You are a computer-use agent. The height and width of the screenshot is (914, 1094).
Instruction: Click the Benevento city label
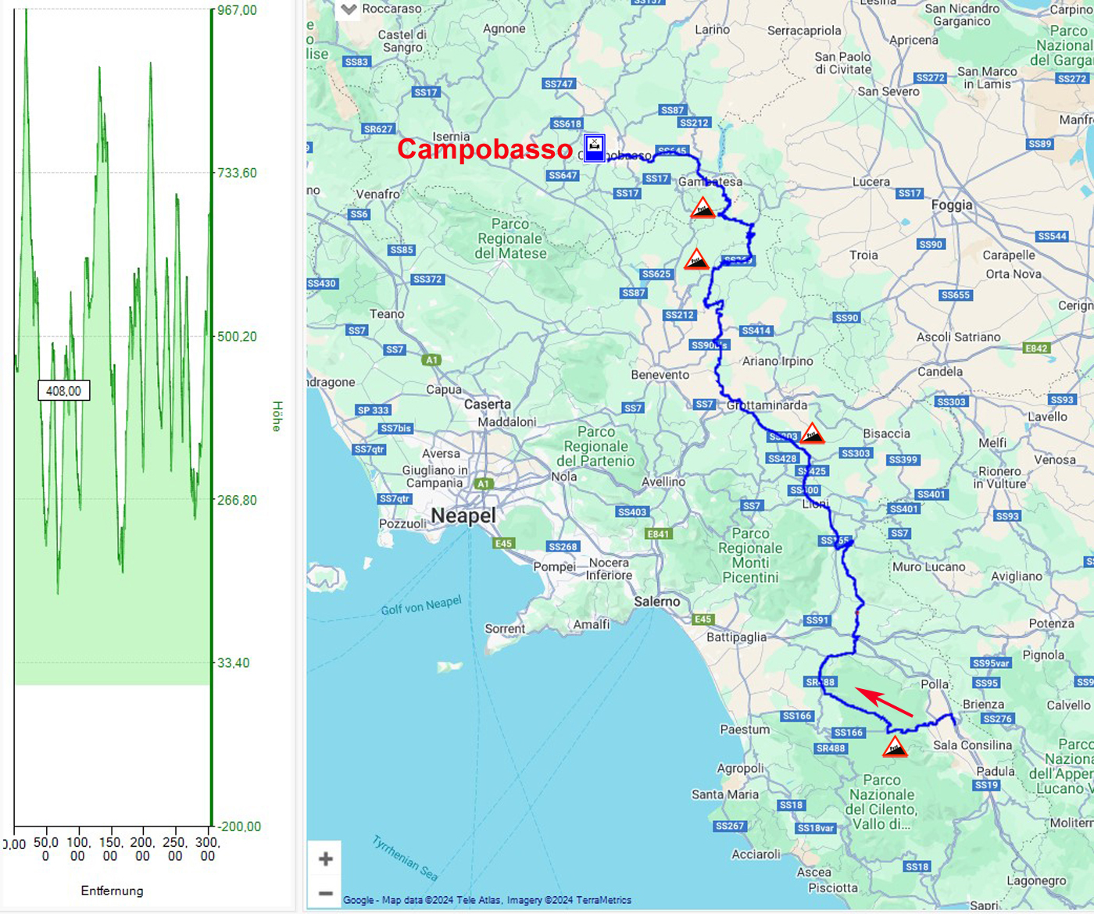tap(660, 374)
